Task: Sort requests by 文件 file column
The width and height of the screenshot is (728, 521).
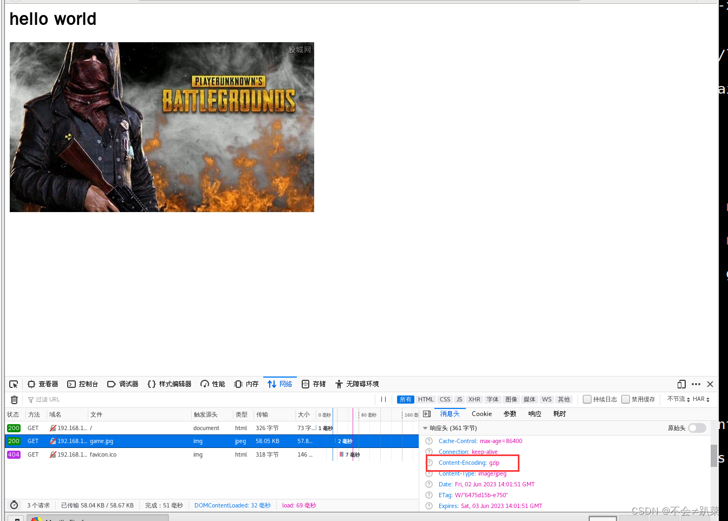Action: click(140, 414)
